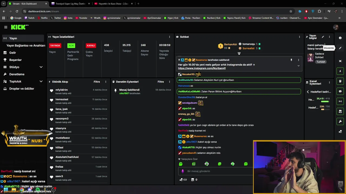Open browser extensions puzzle icon
346x194 pixels.
[320, 11]
